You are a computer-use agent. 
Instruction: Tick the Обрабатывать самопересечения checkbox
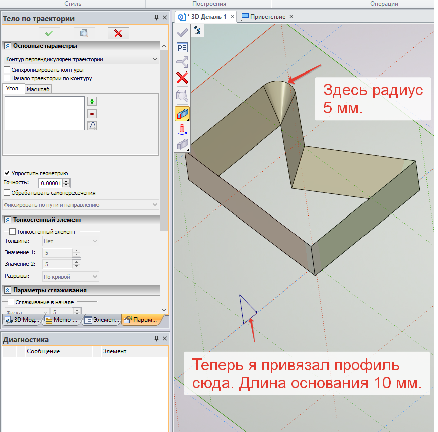click(7, 192)
